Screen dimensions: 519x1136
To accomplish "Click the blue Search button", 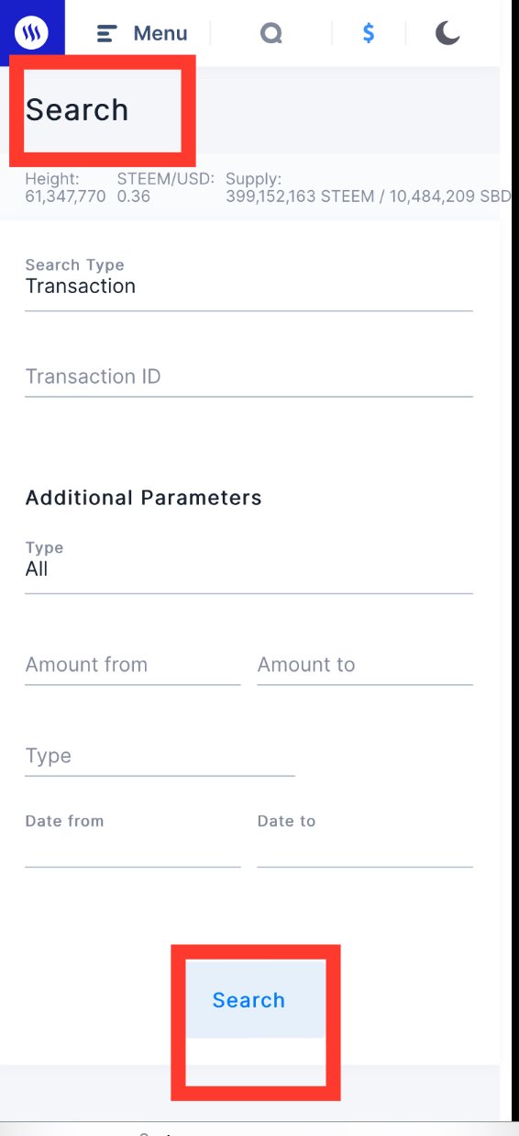I will [x=248, y=1000].
